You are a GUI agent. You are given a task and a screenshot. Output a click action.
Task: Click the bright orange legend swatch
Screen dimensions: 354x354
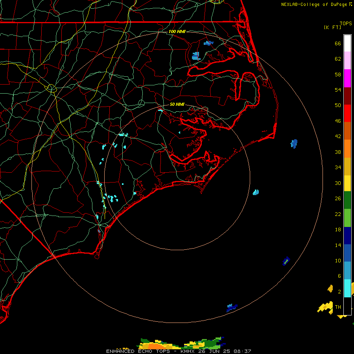pyautogui.click(x=347, y=149)
